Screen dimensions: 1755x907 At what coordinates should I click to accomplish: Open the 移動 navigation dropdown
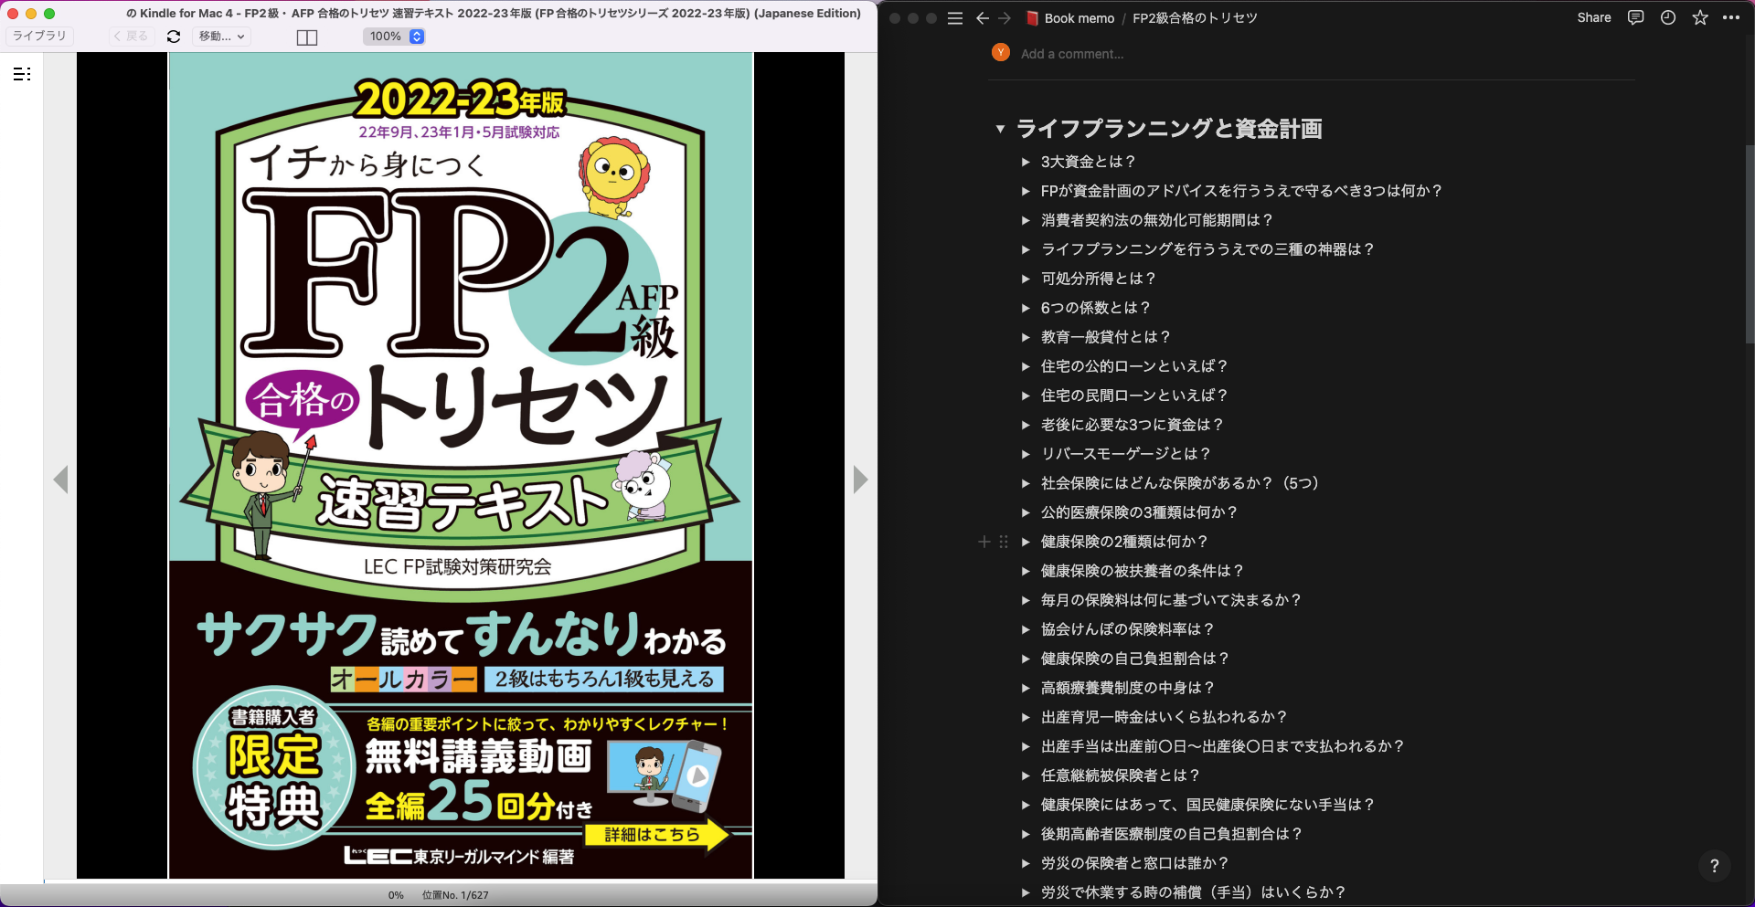pos(219,37)
